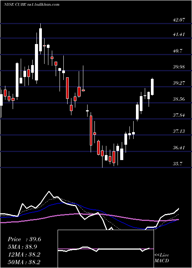Click the 39.98 price axis label
Screen dimensions: 192x268
pyautogui.click(x=179, y=67)
